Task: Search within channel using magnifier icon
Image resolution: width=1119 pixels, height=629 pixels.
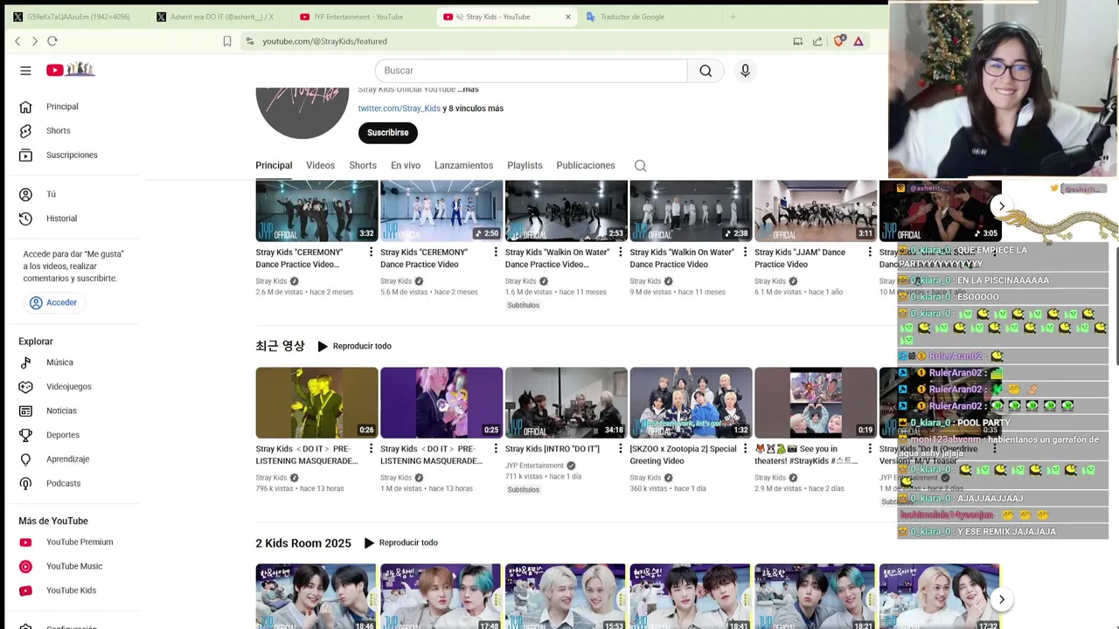Action: pyautogui.click(x=640, y=166)
